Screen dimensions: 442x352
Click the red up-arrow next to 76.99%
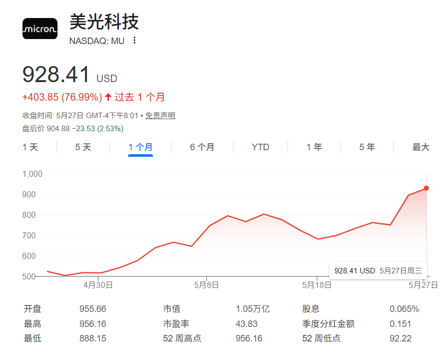pyautogui.click(x=108, y=97)
